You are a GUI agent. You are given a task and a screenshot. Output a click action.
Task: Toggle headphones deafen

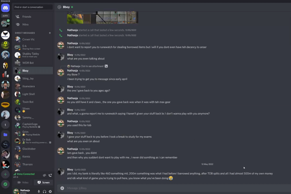pyautogui.click(x=45, y=191)
